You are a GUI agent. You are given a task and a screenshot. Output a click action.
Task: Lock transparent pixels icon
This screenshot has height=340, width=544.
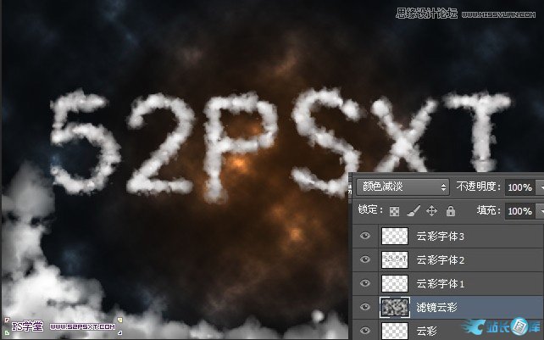[393, 211]
